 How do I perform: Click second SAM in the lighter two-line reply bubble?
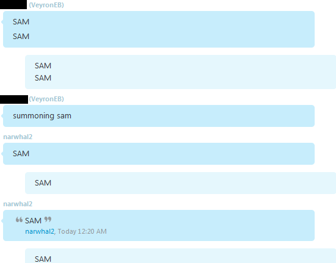[x=43, y=78]
